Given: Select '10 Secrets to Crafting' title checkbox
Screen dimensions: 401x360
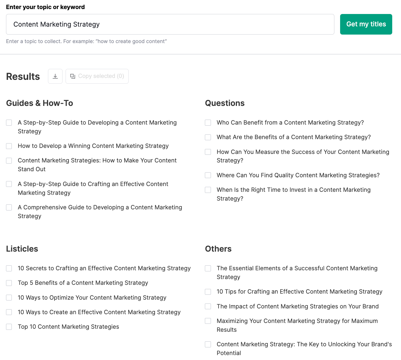Looking at the screenshot, I should 9,268.
